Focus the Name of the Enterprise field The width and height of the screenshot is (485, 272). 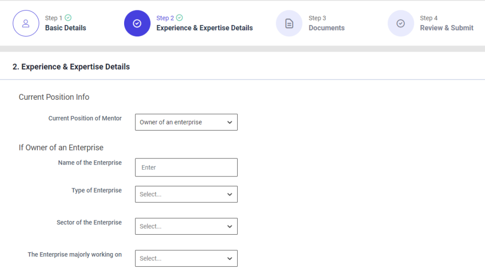pos(186,167)
